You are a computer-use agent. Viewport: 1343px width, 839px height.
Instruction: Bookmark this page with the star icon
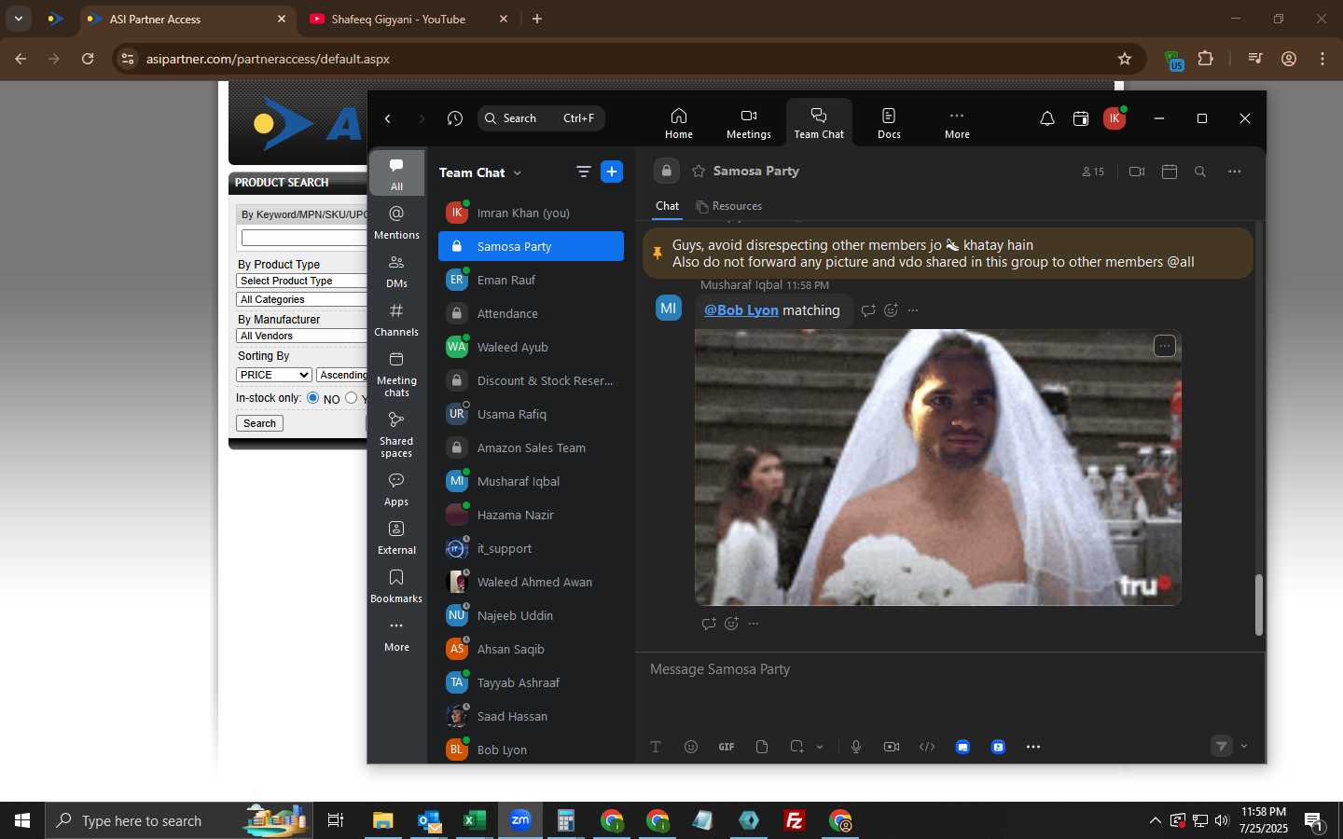pos(1125,59)
